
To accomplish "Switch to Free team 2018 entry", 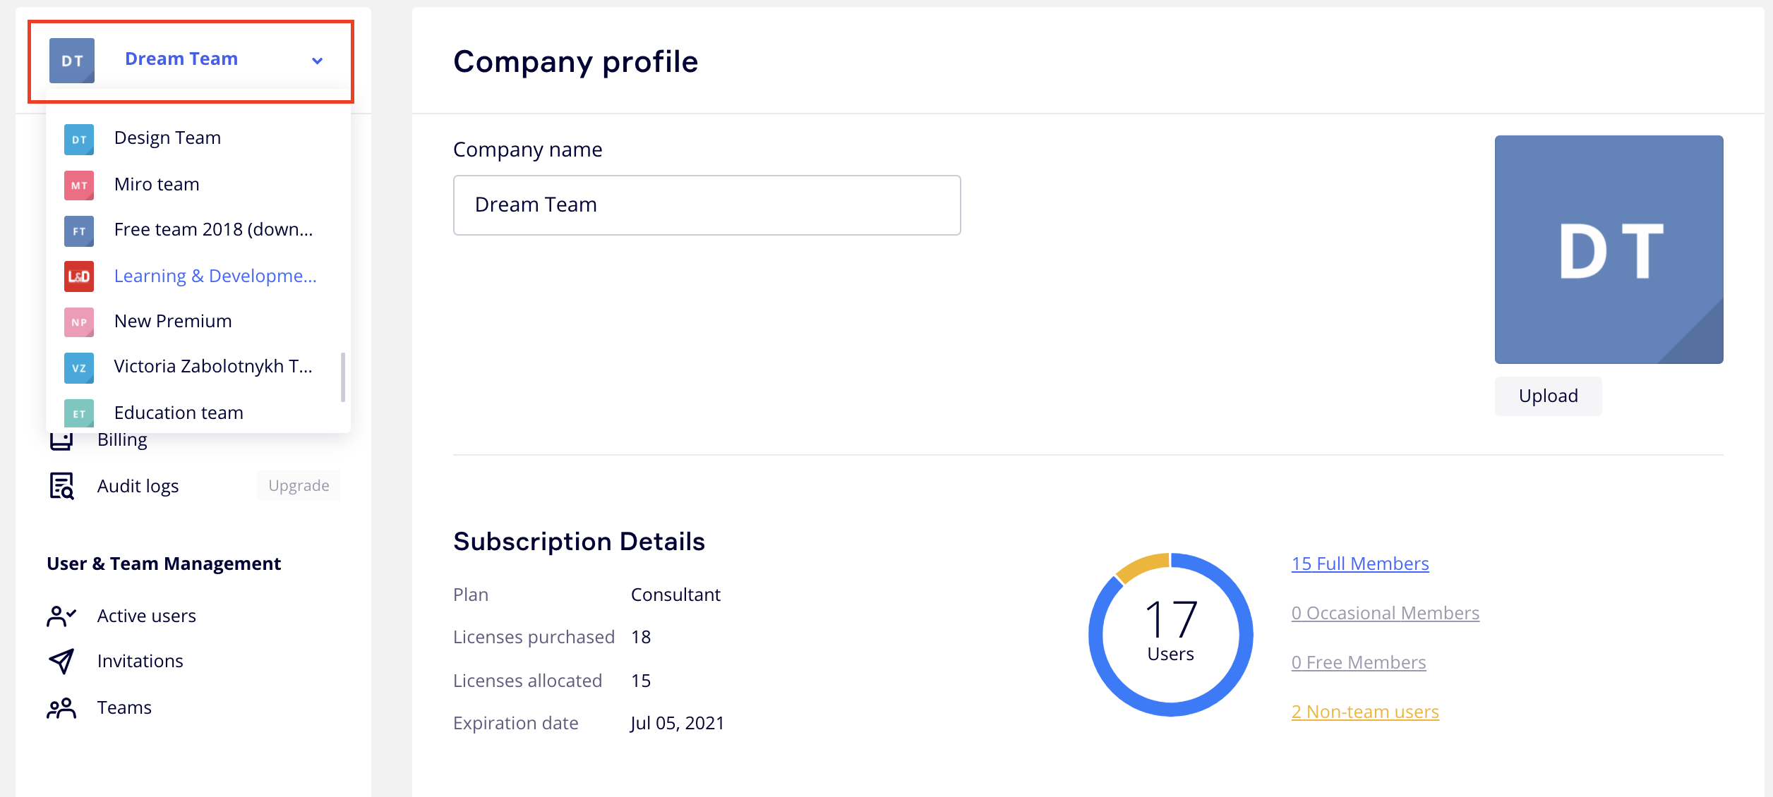I will pos(212,230).
